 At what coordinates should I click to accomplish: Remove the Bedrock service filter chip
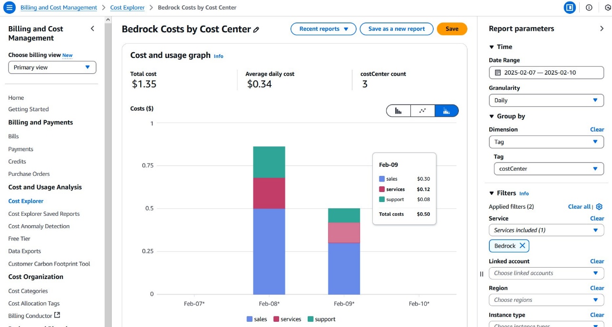coord(522,246)
